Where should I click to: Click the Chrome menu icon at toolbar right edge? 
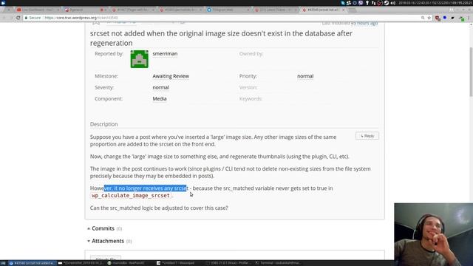[x=469, y=18]
